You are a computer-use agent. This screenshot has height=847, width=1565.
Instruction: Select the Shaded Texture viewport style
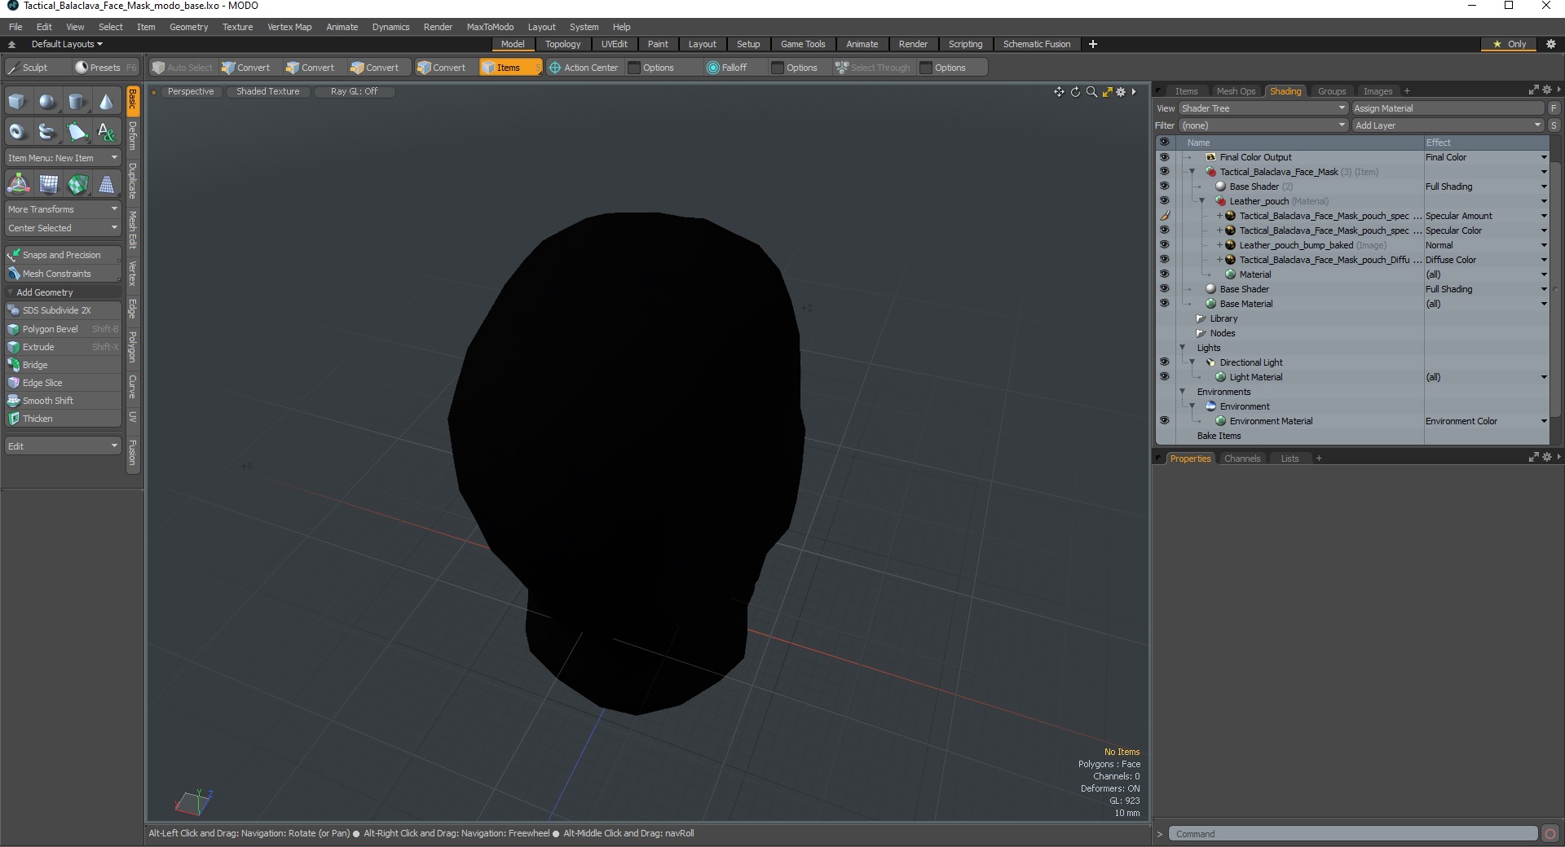coord(268,91)
